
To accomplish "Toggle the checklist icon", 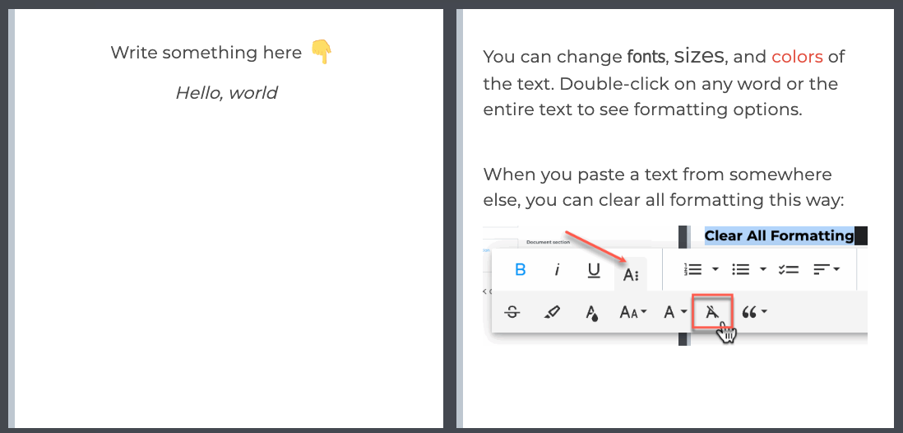I will coord(788,269).
